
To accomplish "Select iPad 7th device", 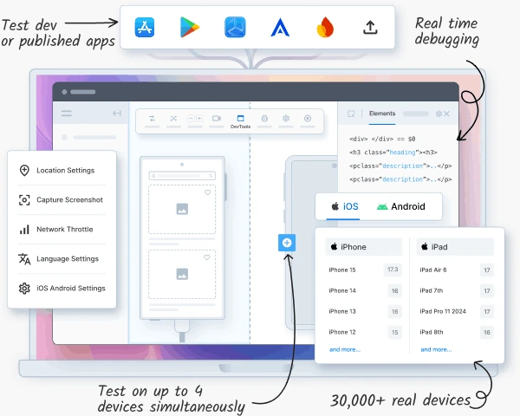I will (x=457, y=291).
